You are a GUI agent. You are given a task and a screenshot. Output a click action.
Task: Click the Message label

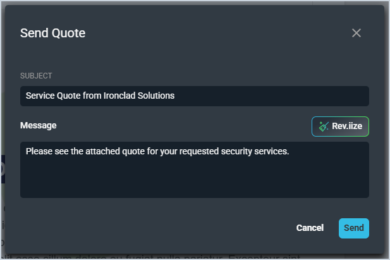click(x=38, y=125)
